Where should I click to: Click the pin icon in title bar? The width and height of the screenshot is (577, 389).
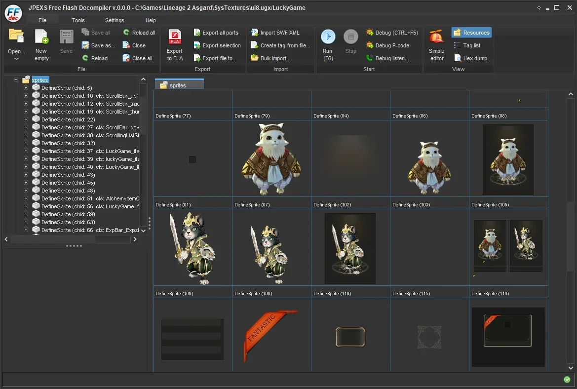[x=539, y=8]
